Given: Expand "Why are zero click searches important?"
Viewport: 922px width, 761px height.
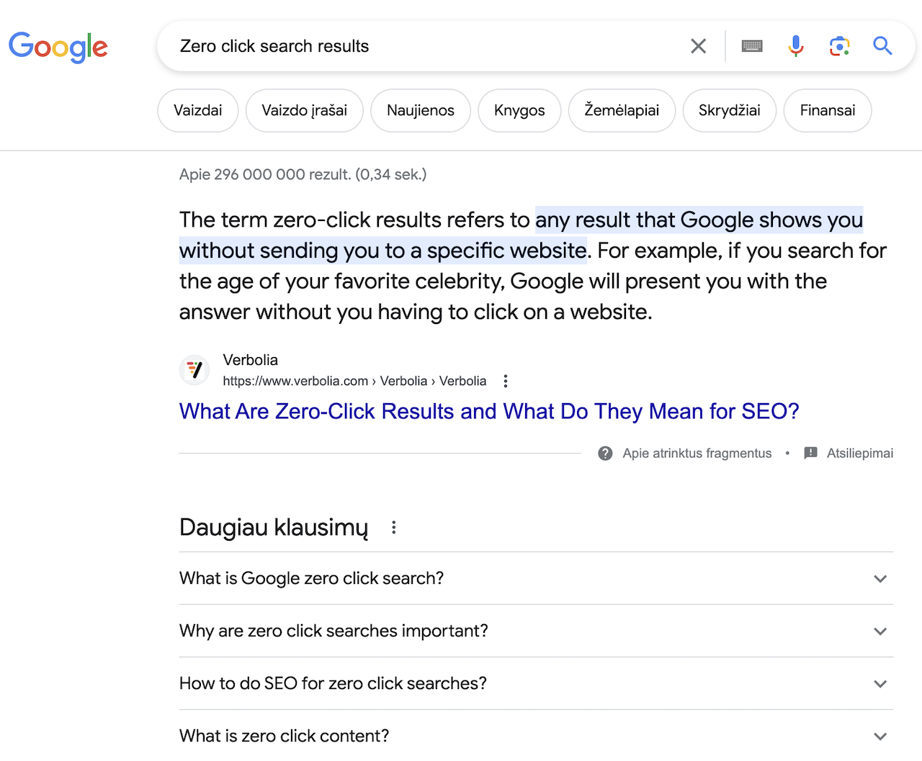Looking at the screenshot, I should [880, 631].
